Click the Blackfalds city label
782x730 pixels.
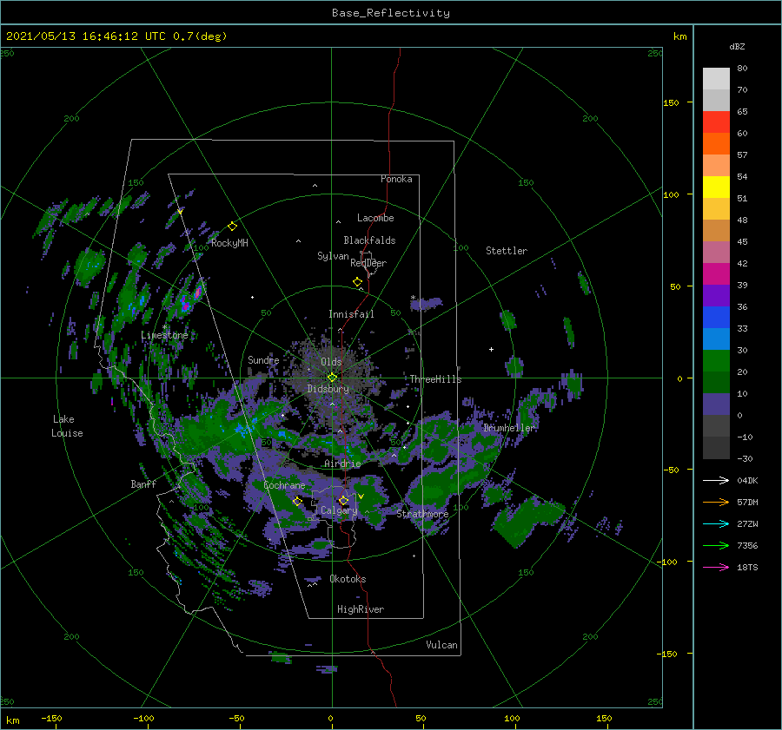[x=369, y=240]
